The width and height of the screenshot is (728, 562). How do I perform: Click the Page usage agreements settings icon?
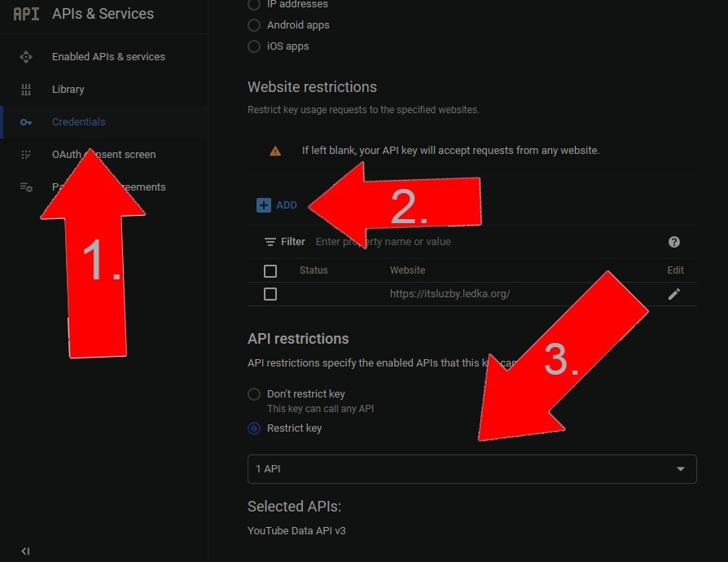[x=26, y=187]
